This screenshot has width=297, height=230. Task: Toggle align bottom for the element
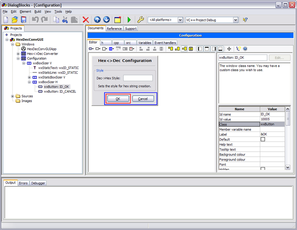(177, 49)
